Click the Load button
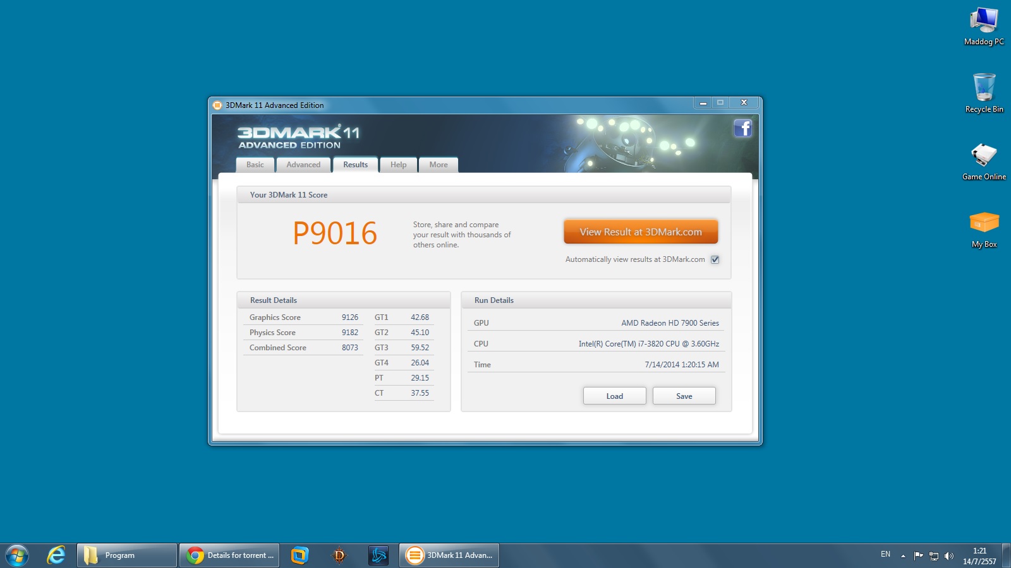This screenshot has height=568, width=1011. (x=614, y=396)
